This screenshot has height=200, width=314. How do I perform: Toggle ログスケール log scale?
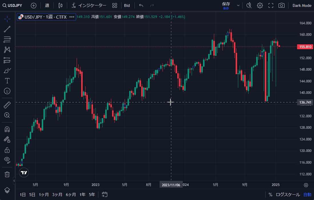(x=288, y=195)
